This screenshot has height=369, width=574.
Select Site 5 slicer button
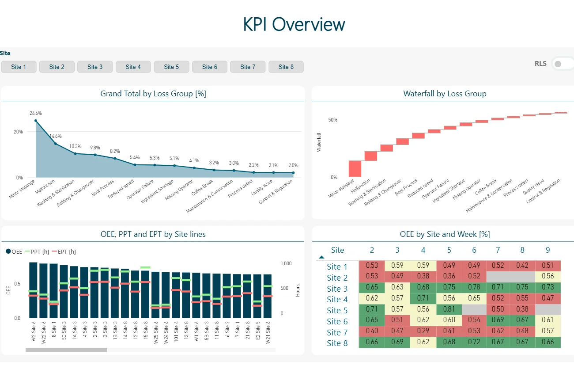(171, 67)
